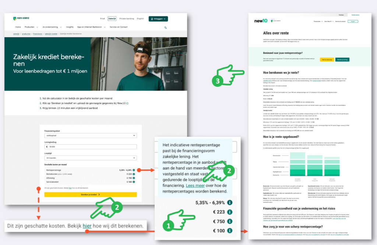Open the Financieringsdoel dropdown

click(x=90, y=135)
